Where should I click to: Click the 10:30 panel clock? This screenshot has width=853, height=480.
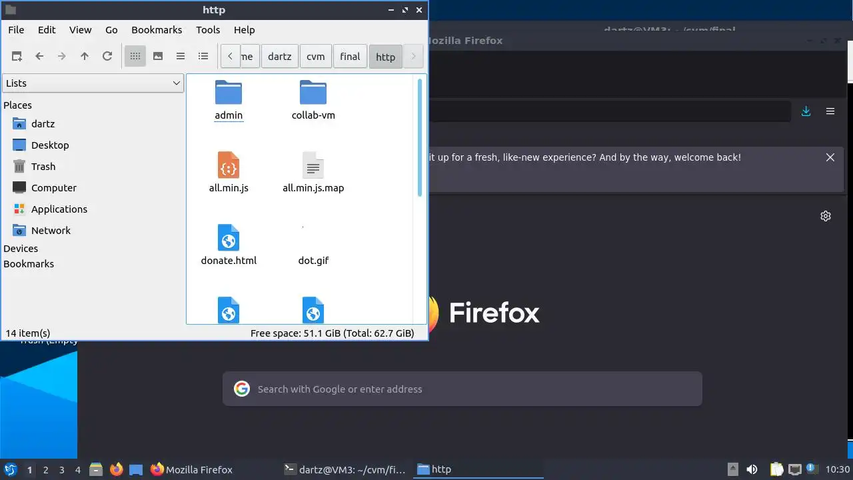click(838, 469)
